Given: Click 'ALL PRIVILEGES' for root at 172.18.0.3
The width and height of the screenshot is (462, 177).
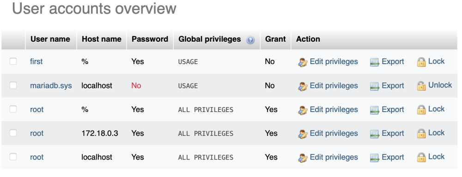Looking at the screenshot, I should coord(206,134).
